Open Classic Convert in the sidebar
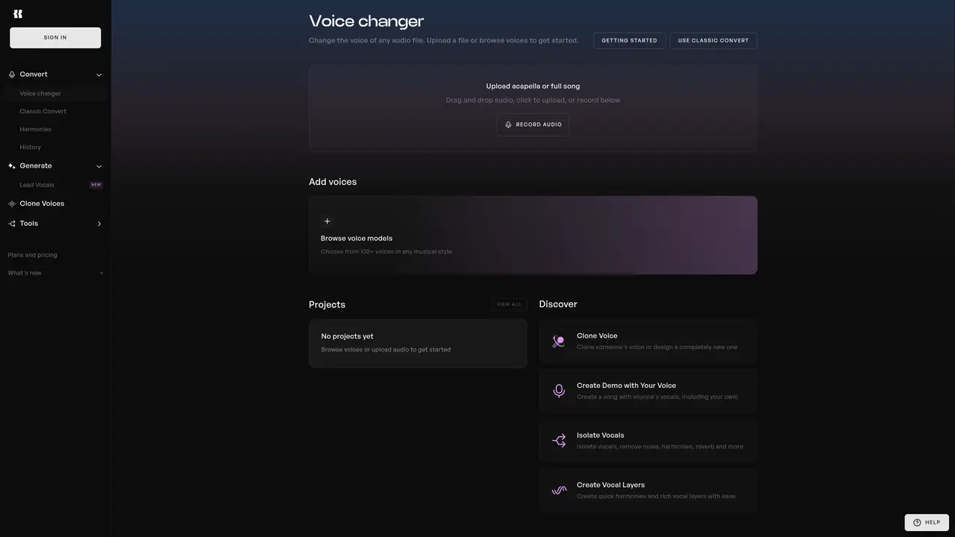The image size is (955, 537). 43,111
